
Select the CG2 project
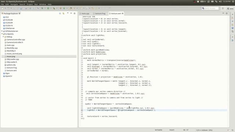tap(7, 17)
